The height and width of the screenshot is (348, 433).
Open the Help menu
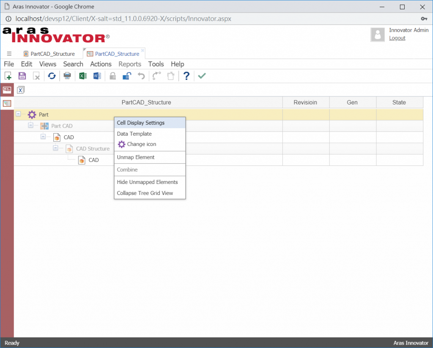coord(177,64)
